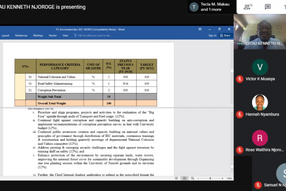Viewport: 286px width, 191px height.
Task: Click the Share button in Word
Action: [225, 35]
